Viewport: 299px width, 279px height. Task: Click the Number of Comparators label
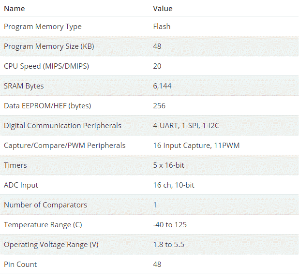(x=45, y=205)
